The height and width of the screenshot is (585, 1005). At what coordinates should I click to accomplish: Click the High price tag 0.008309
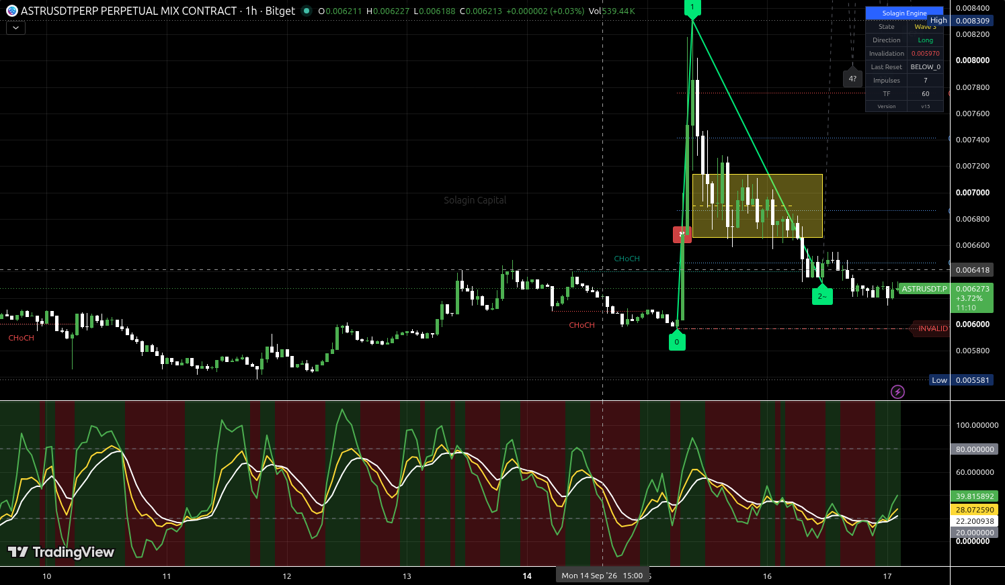pyautogui.click(x=961, y=21)
